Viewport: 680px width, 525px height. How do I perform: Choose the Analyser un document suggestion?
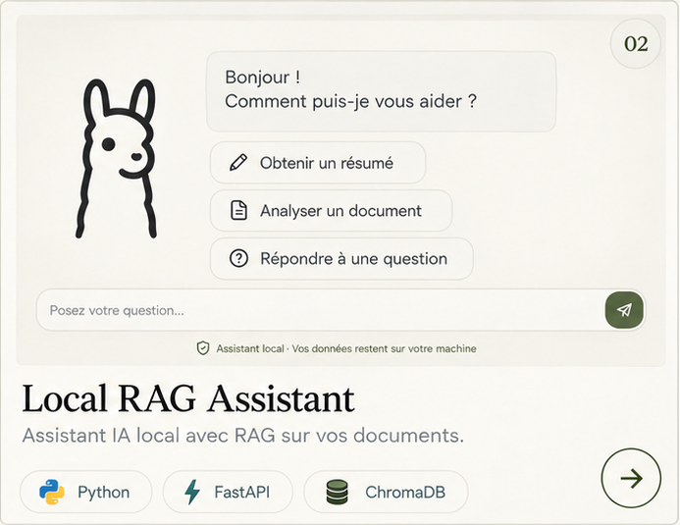pyautogui.click(x=331, y=211)
